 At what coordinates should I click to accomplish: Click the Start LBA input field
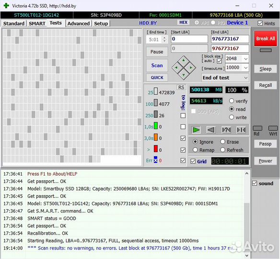coord(189,39)
